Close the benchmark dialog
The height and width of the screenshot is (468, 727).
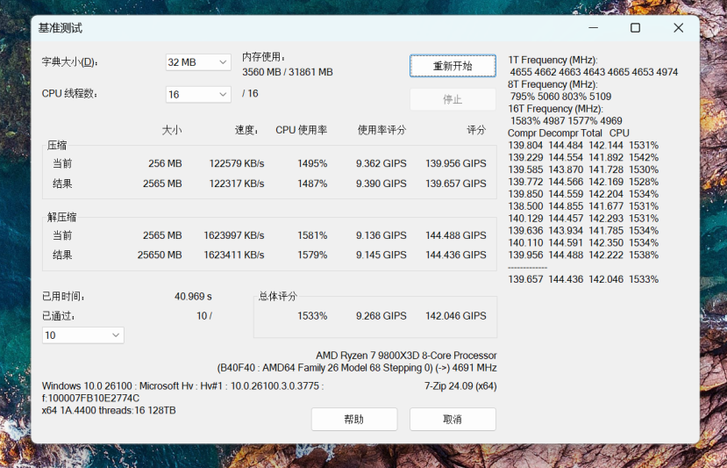678,28
